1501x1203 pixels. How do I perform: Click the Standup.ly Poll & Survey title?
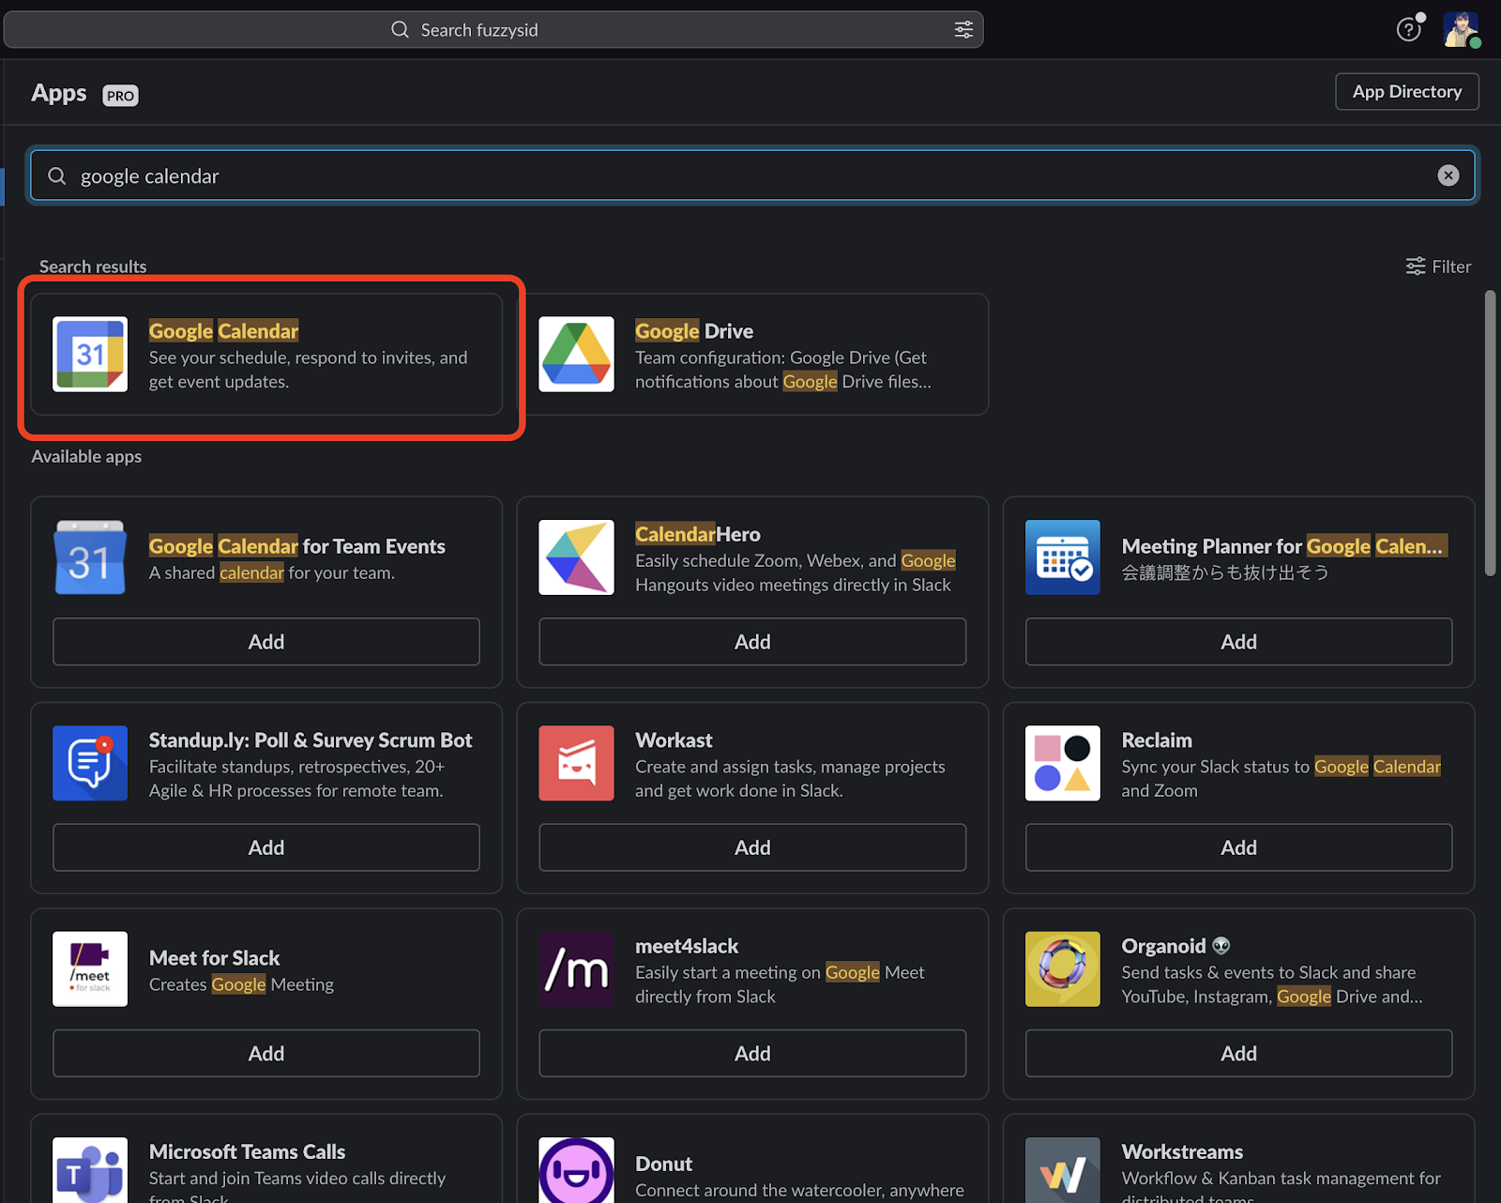coord(311,740)
